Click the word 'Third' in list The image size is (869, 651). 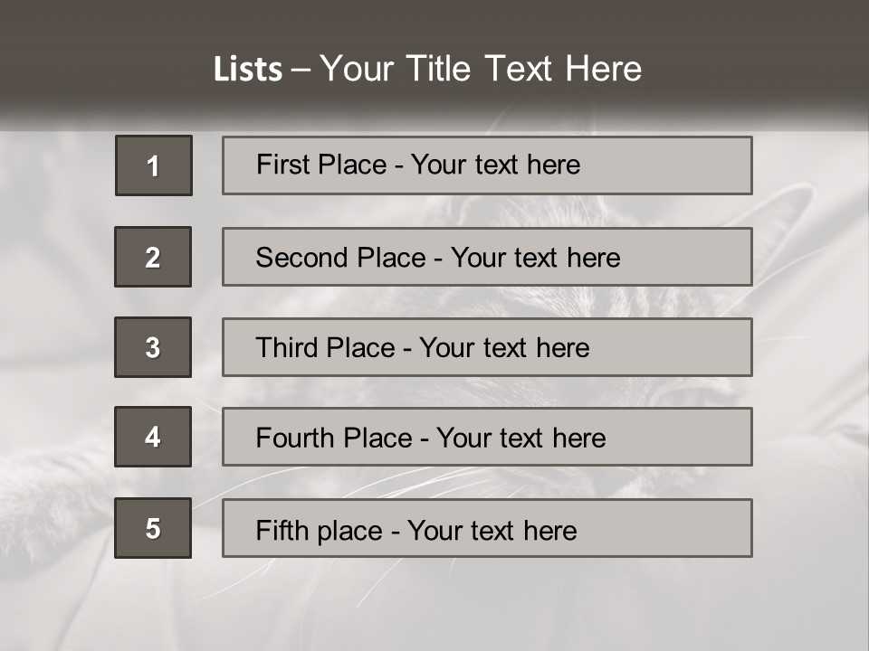pos(288,348)
